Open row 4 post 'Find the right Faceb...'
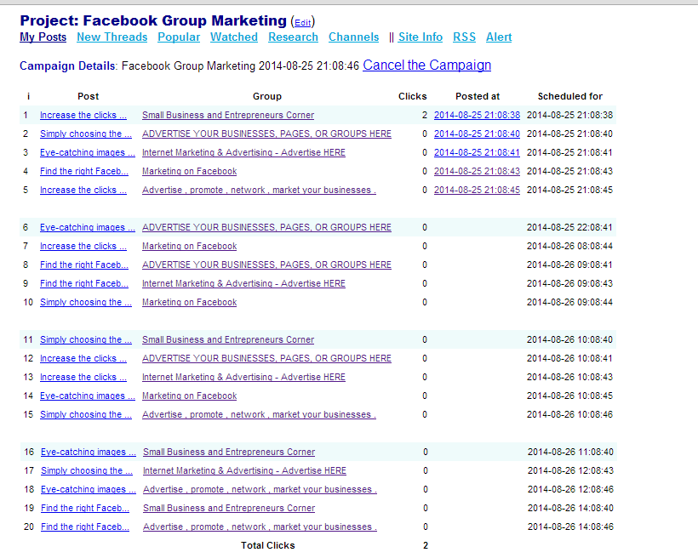The width and height of the screenshot is (698, 558). click(x=84, y=171)
